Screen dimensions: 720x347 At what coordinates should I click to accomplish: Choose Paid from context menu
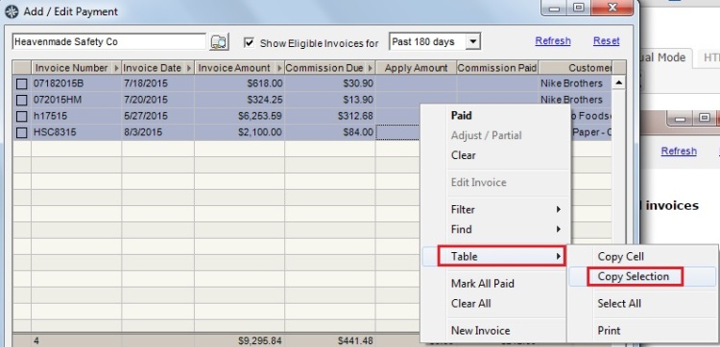[x=495, y=116]
